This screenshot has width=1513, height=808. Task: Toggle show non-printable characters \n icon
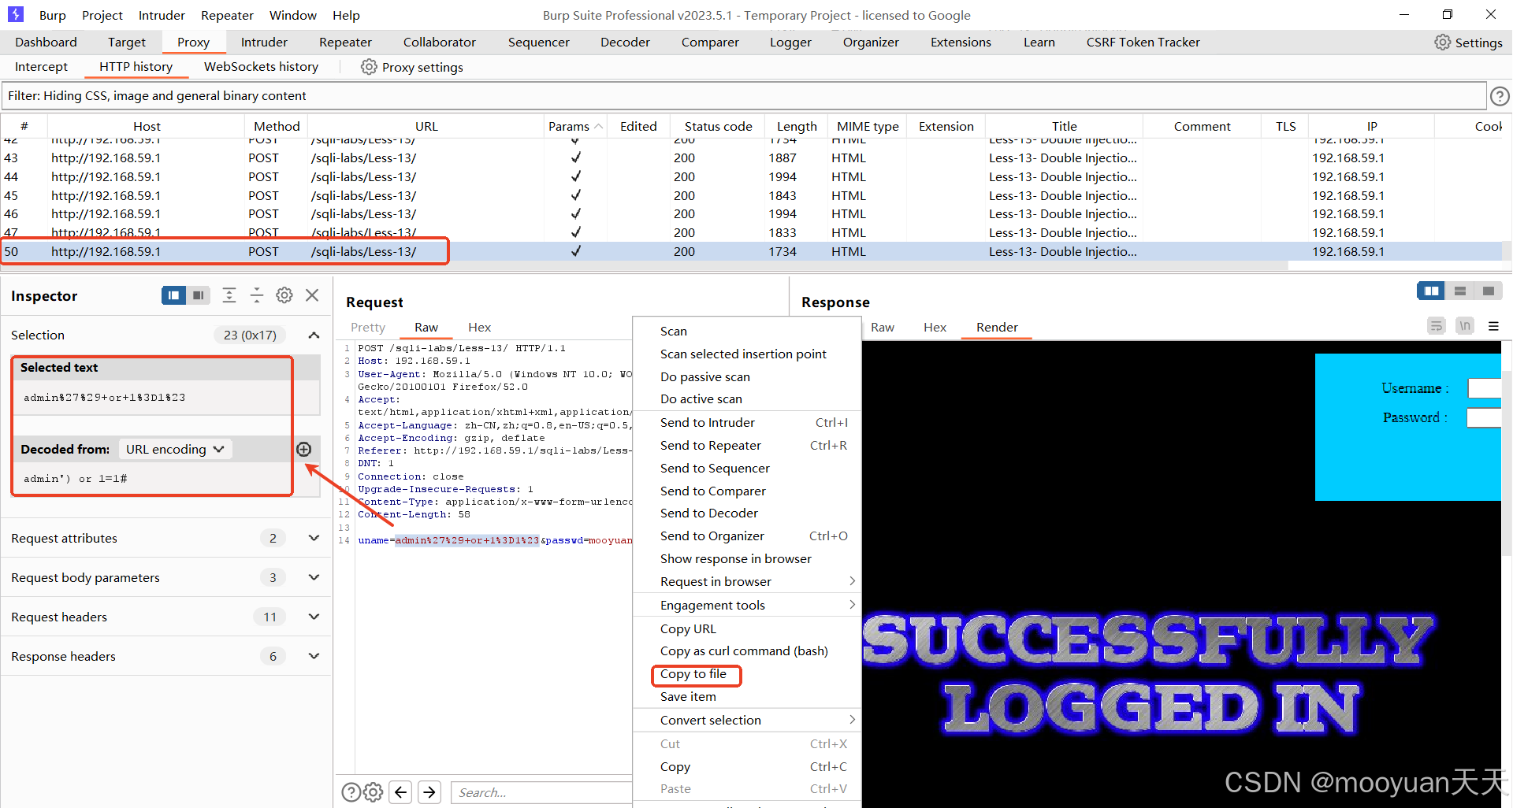tap(1465, 326)
